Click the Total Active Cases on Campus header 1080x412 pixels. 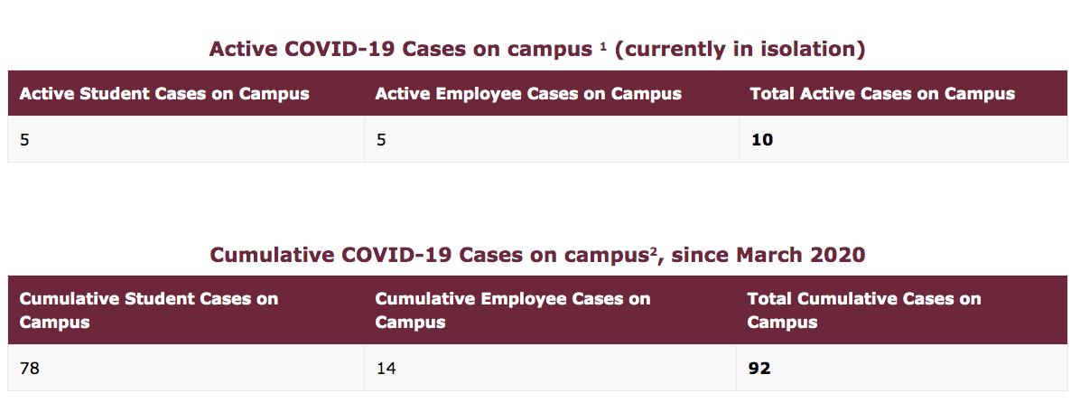pos(882,94)
